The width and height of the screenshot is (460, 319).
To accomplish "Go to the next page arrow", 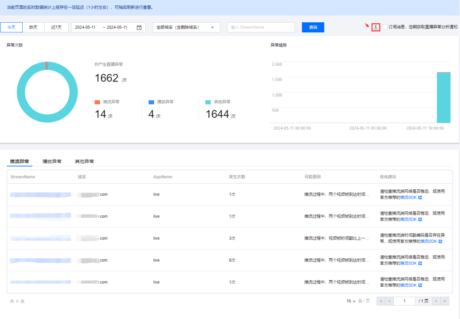I will [x=436, y=301].
